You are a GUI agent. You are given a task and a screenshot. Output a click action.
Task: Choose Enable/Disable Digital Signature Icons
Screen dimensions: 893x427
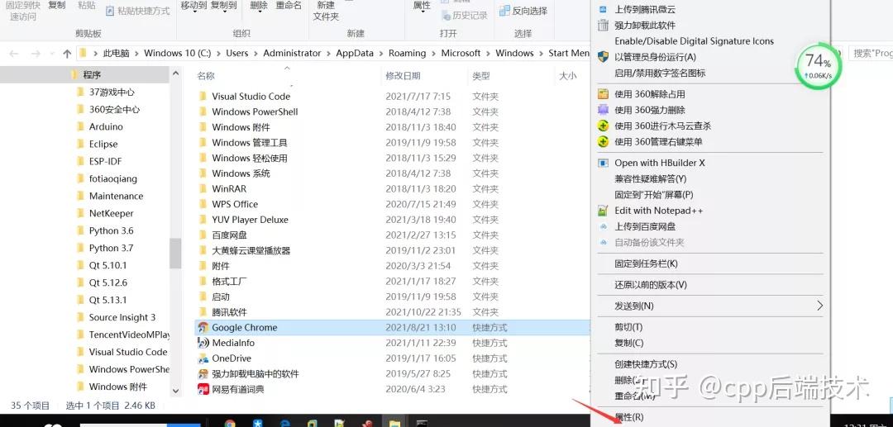695,41
